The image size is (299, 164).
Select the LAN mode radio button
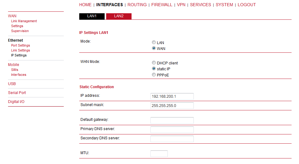(x=154, y=42)
